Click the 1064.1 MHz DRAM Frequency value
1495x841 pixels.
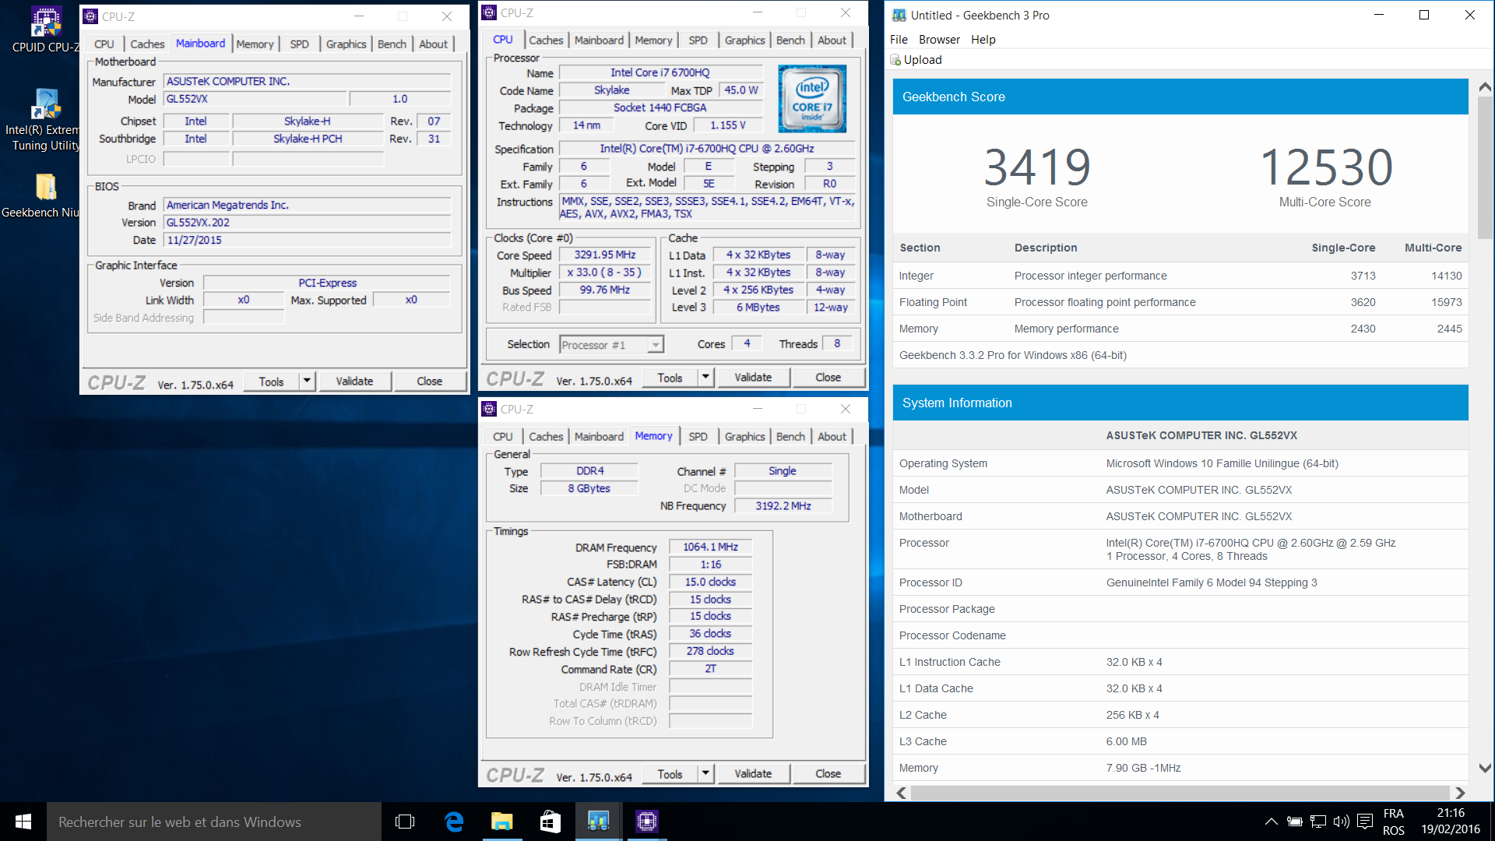pyautogui.click(x=710, y=547)
